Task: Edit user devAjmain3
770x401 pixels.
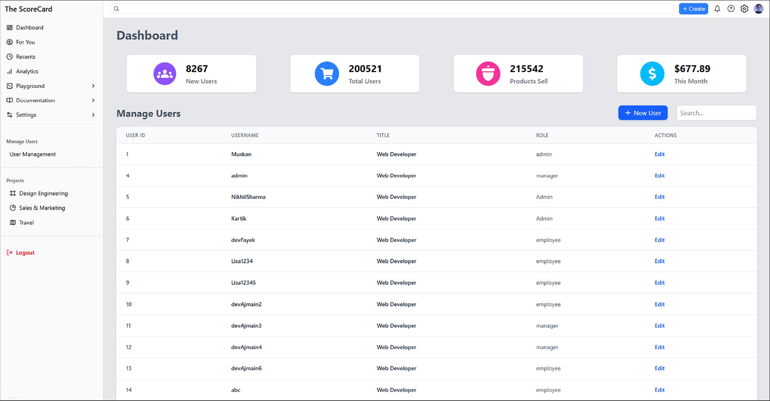Action: pyautogui.click(x=660, y=325)
